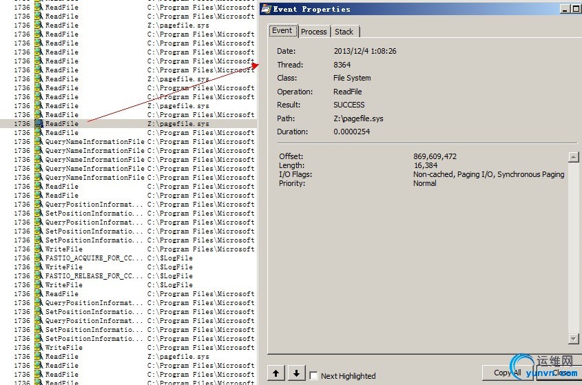Click the Class: label
The image size is (582, 385).
click(287, 78)
